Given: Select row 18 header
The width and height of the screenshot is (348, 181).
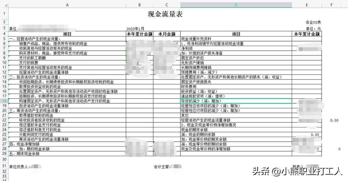Looking at the screenshot, I should click(4, 101).
